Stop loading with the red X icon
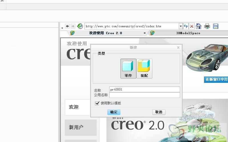The width and height of the screenshot is (228, 142). click(x=192, y=26)
